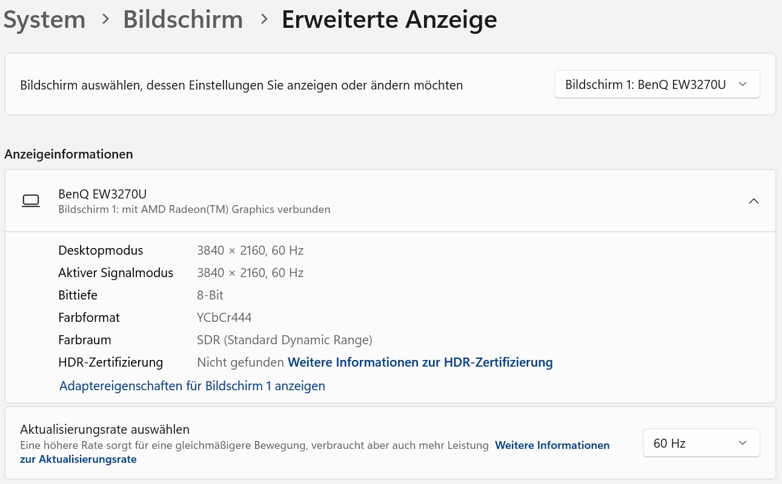Click the Bildschirm auswählen instruction text

click(x=242, y=85)
